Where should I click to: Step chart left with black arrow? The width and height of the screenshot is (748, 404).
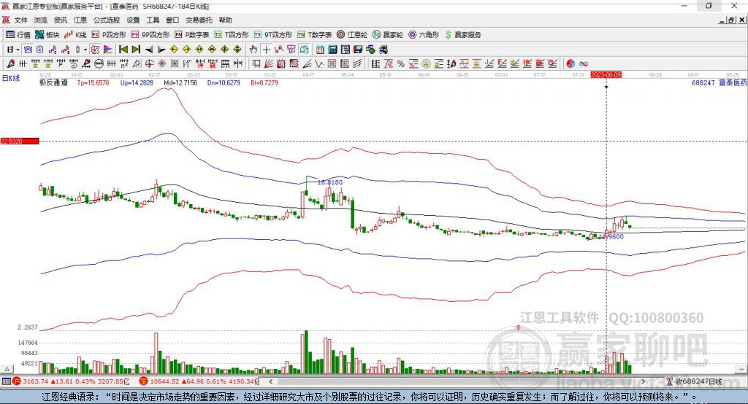149,50
